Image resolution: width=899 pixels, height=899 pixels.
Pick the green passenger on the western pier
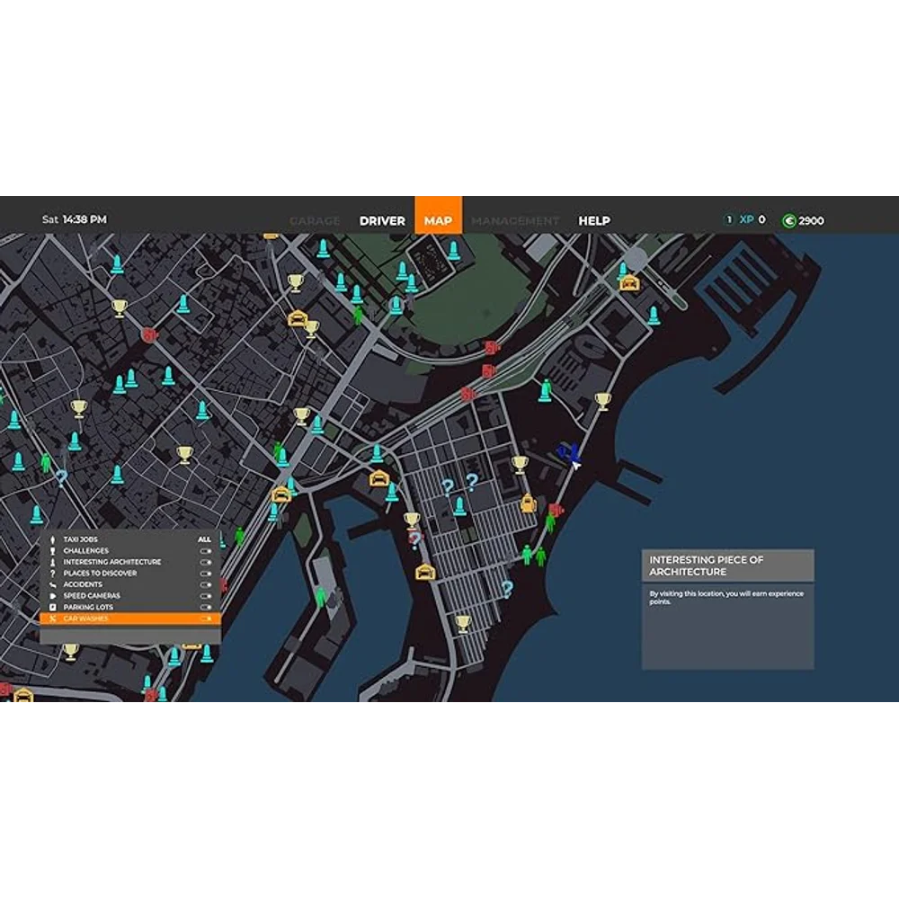pyautogui.click(x=321, y=597)
